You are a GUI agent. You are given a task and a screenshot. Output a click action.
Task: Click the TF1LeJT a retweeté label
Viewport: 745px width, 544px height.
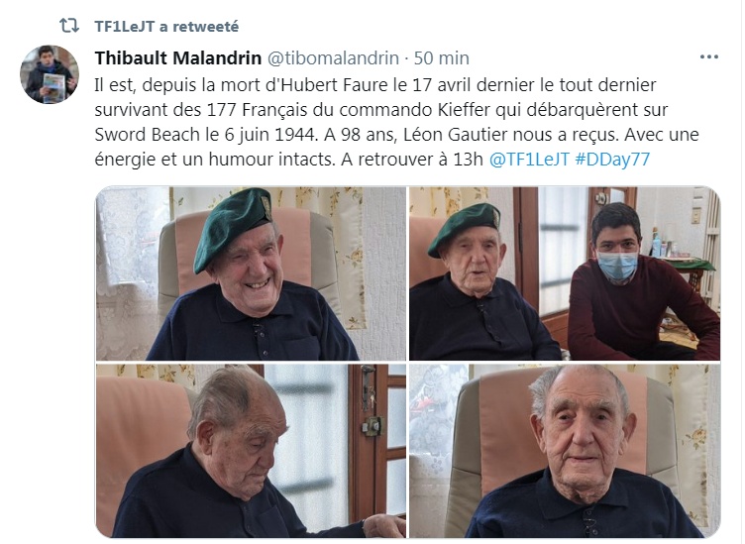point(166,26)
